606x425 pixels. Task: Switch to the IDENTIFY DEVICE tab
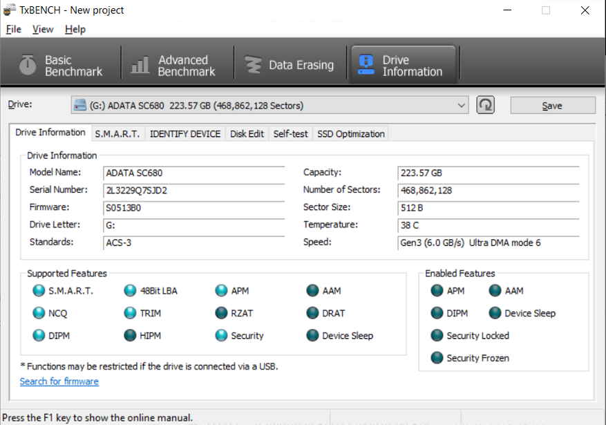click(185, 134)
